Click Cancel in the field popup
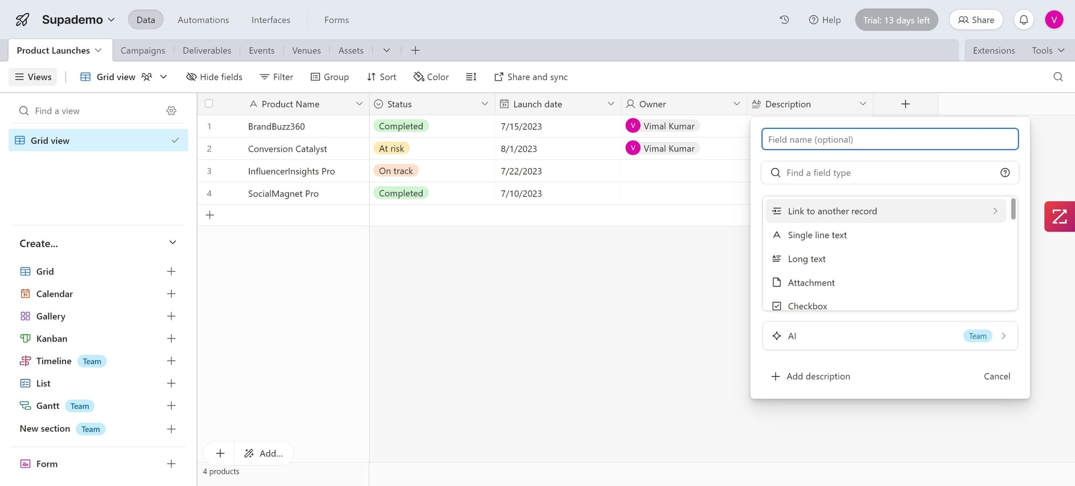Viewport: 1075px width, 486px height. pyautogui.click(x=996, y=376)
